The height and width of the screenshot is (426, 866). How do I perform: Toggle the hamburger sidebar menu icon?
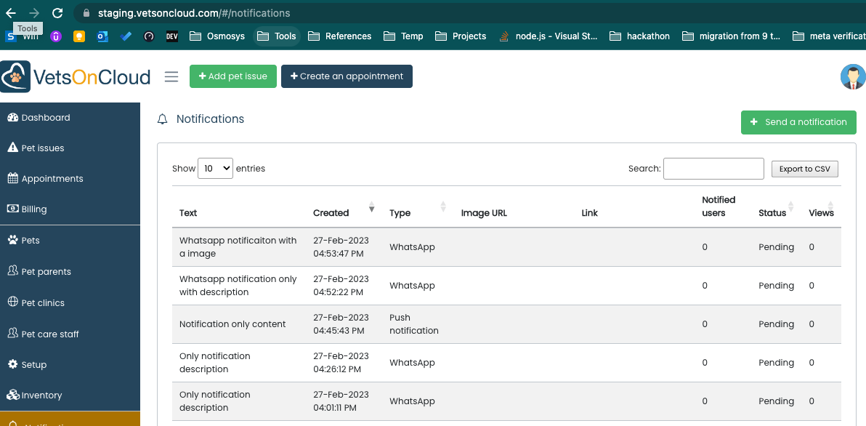coord(171,77)
